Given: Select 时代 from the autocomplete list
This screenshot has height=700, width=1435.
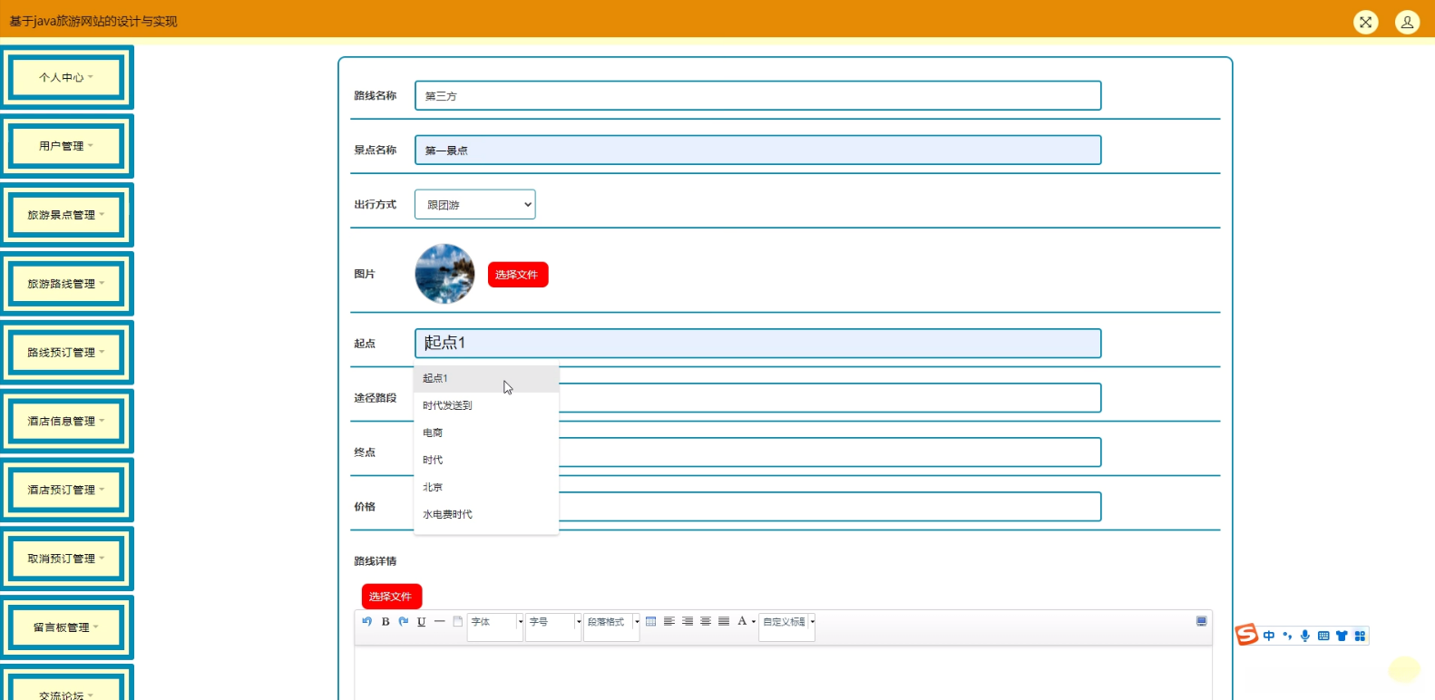Looking at the screenshot, I should pyautogui.click(x=486, y=460).
